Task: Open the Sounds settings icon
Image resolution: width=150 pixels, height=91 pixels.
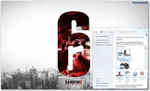Action: pos(135,74)
